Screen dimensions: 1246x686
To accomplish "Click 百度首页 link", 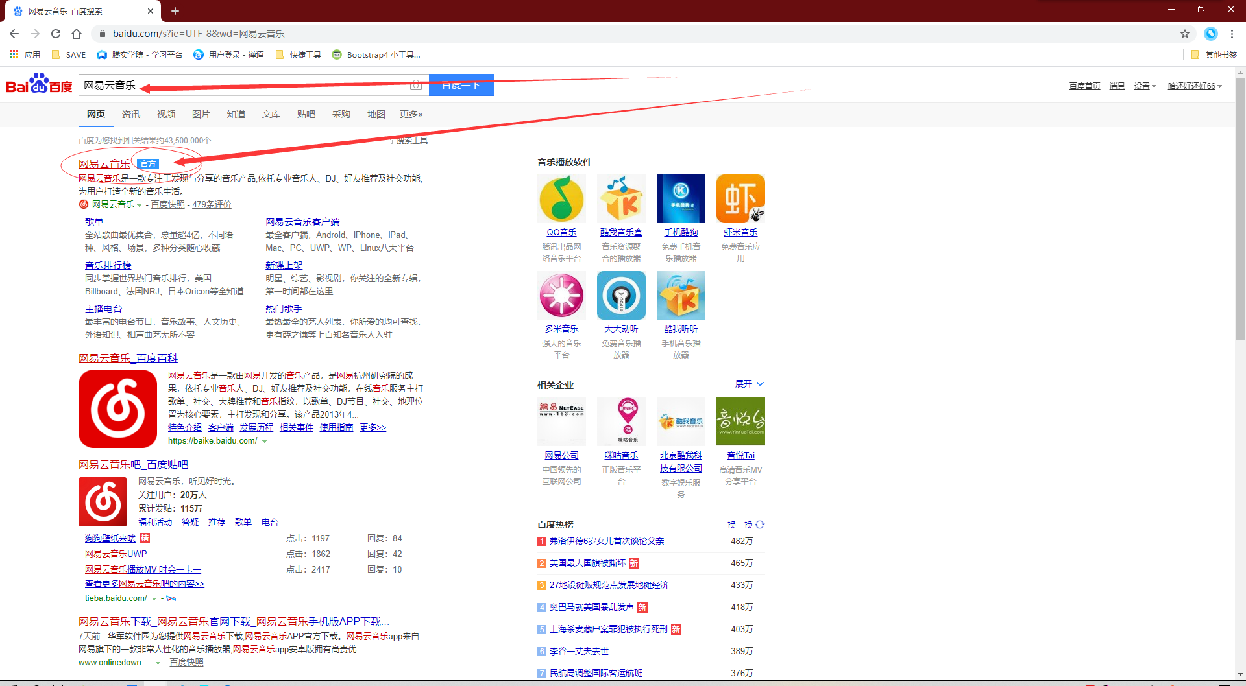I will point(1085,86).
